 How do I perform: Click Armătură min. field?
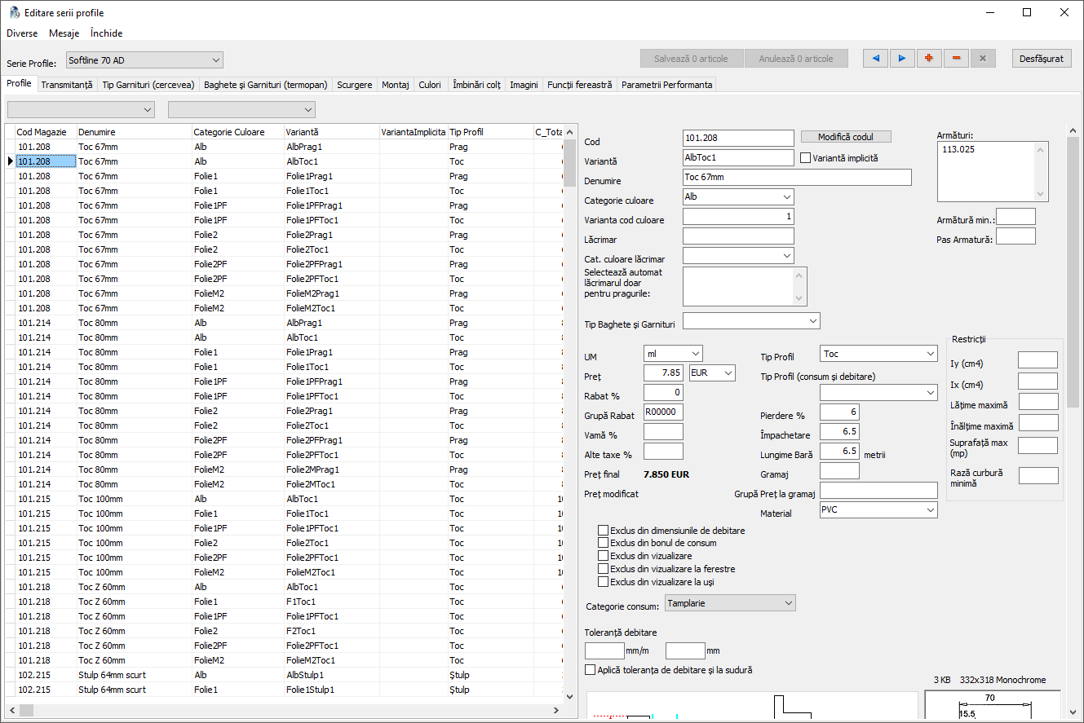click(1015, 217)
